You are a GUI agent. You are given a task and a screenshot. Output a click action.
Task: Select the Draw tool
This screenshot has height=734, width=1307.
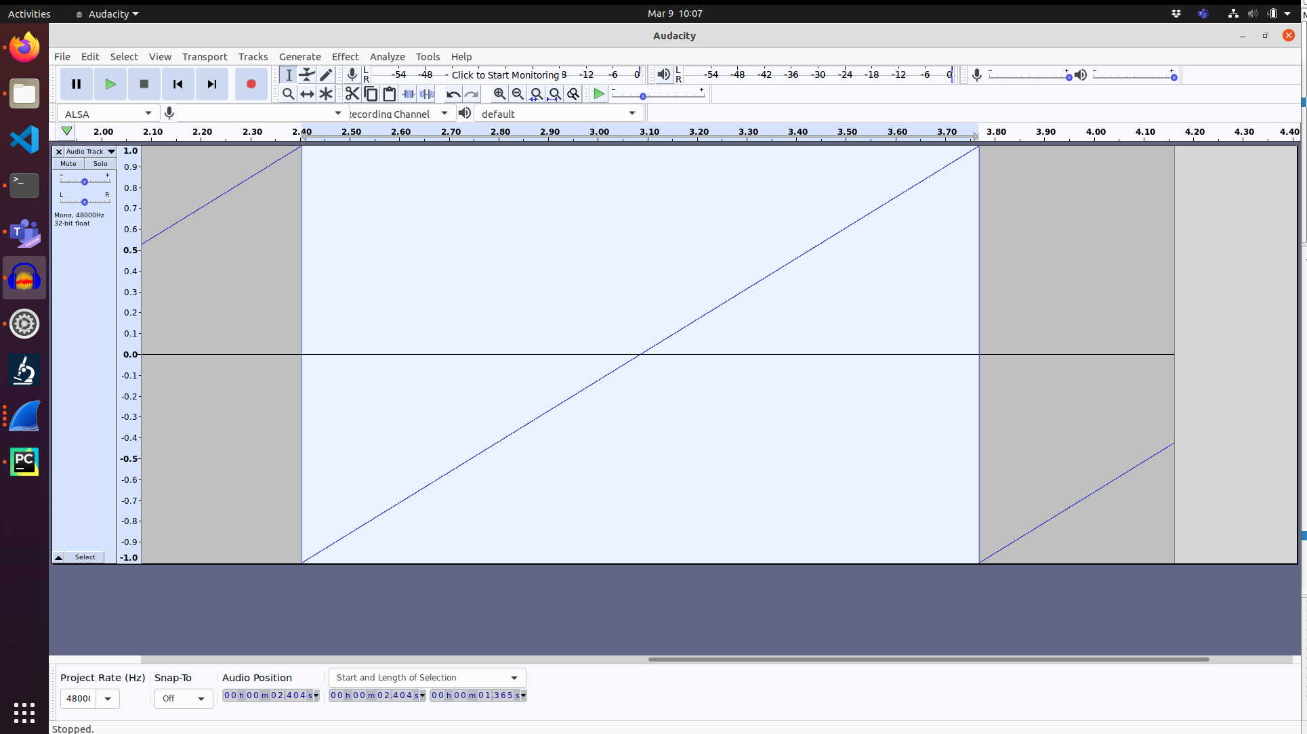click(326, 75)
